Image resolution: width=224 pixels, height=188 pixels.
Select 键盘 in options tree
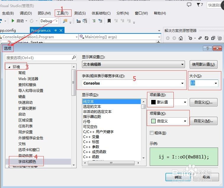click(x=22, y=97)
